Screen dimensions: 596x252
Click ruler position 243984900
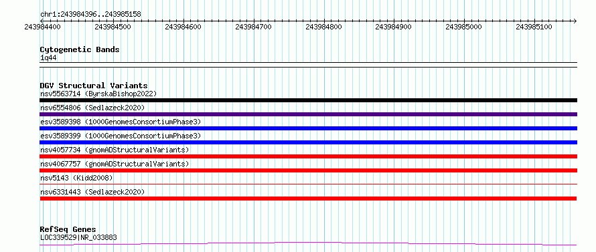(393, 27)
